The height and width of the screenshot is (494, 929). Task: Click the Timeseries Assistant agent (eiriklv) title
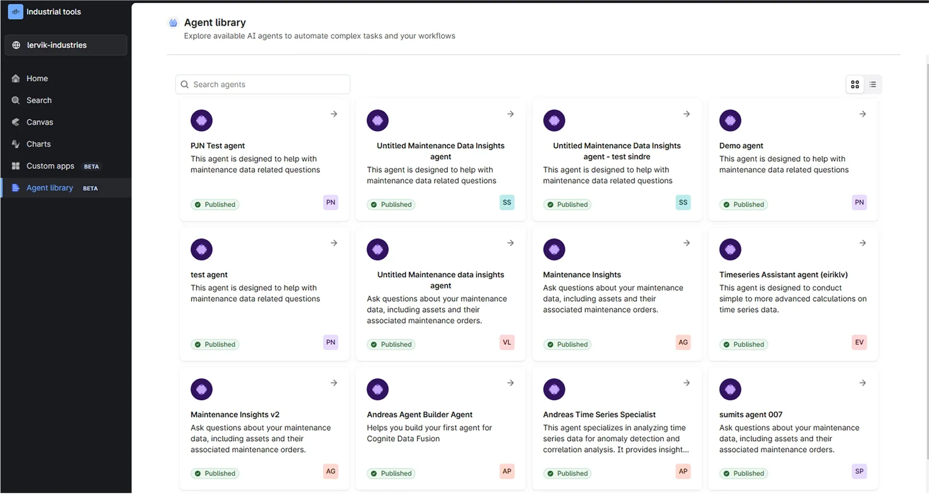click(x=783, y=275)
